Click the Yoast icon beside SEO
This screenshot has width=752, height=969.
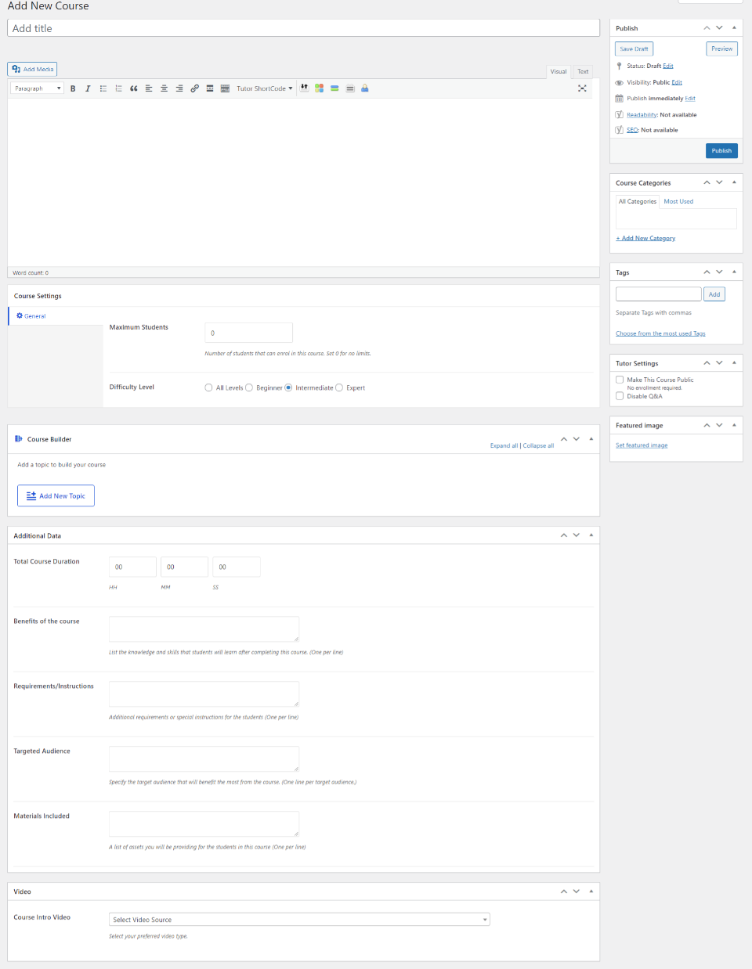pyautogui.click(x=620, y=130)
